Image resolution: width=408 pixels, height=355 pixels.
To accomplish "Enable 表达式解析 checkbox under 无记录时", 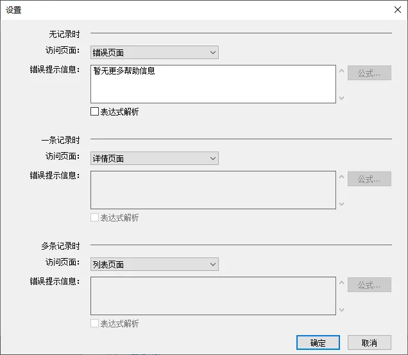I will click(x=95, y=112).
